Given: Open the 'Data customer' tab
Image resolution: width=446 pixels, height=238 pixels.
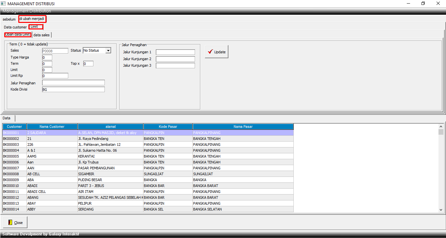Looking at the screenshot, I should point(15,27).
